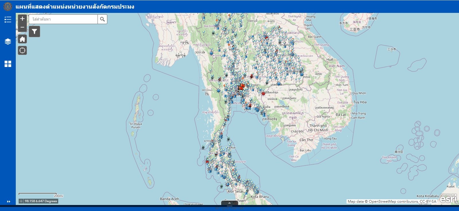Reset map to home extent

click(x=22, y=39)
